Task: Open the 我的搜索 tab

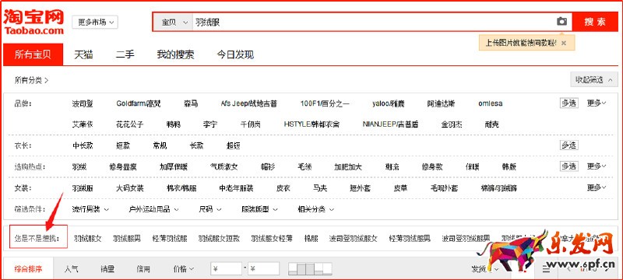Action: (175, 54)
